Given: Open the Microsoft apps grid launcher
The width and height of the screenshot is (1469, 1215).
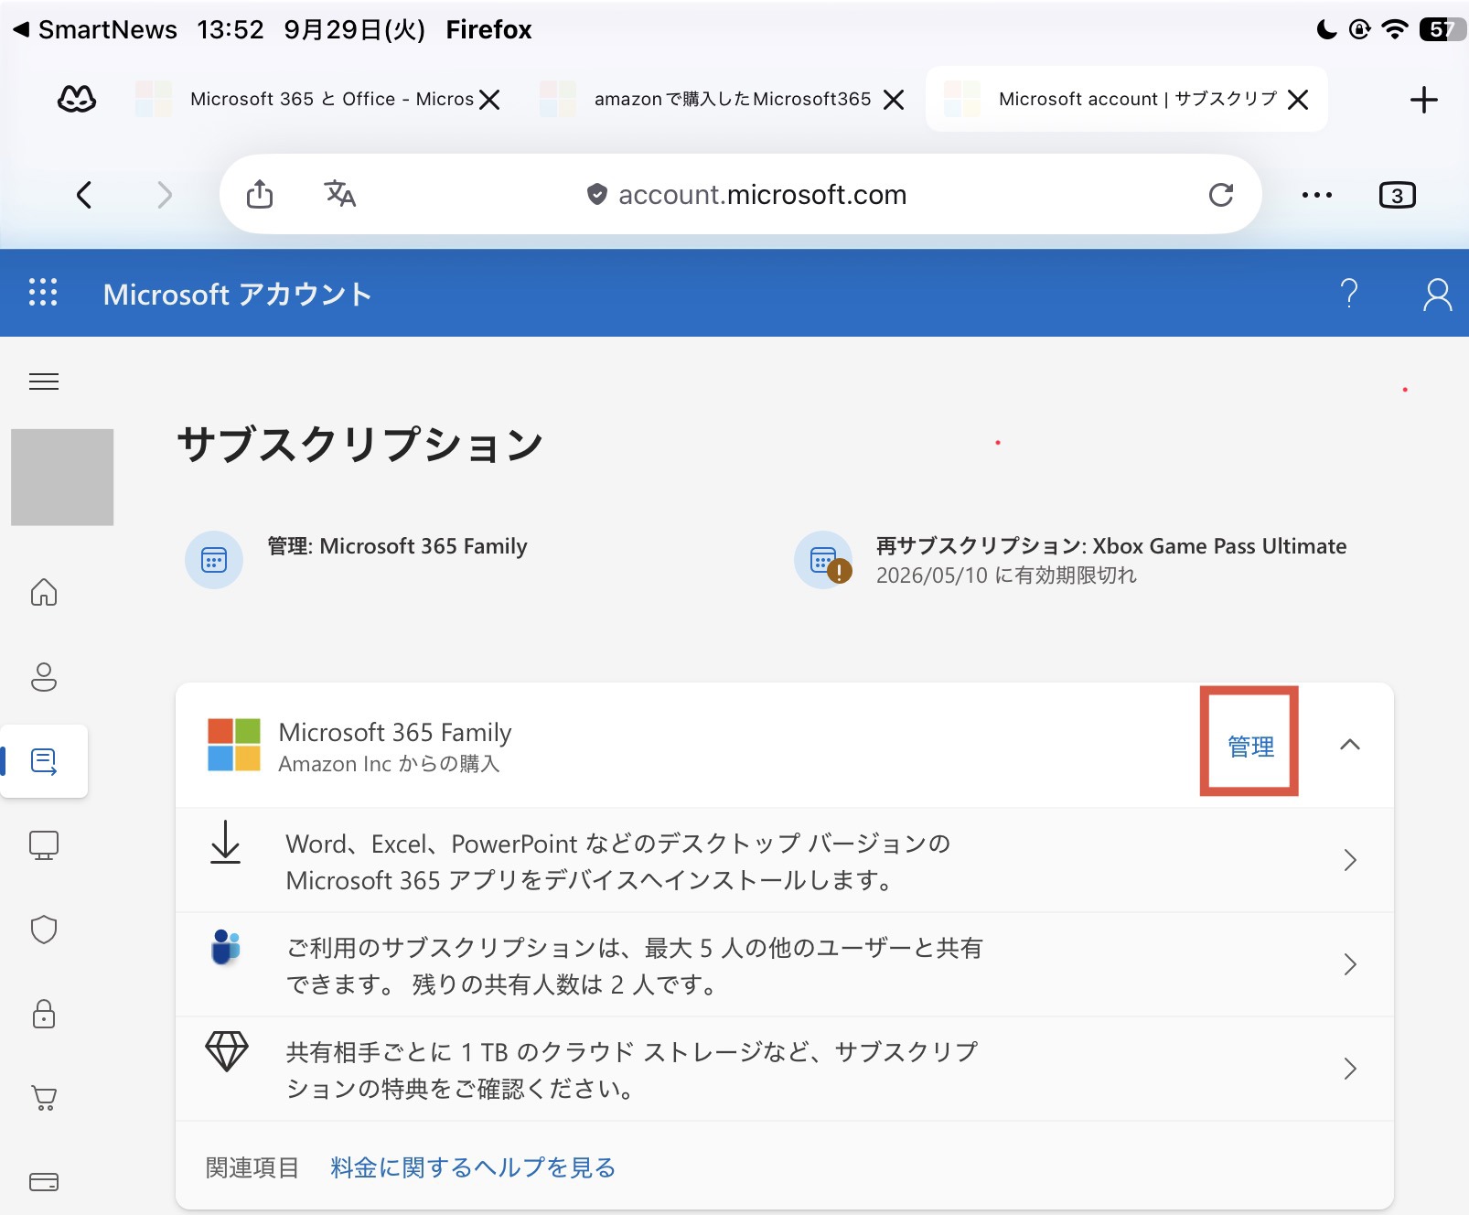Looking at the screenshot, I should pos(43,293).
